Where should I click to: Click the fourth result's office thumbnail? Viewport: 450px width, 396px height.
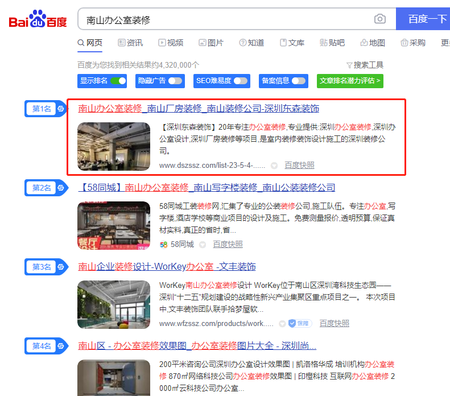[x=114, y=378]
